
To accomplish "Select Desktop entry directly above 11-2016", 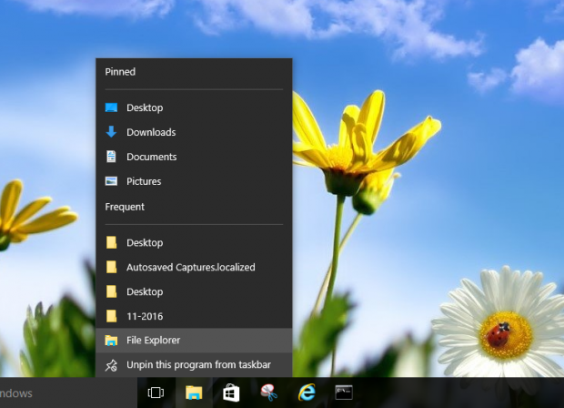I will (145, 291).
